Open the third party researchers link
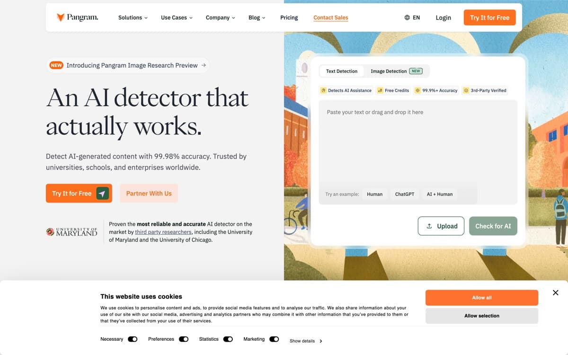This screenshot has width=568, height=355. click(x=163, y=232)
